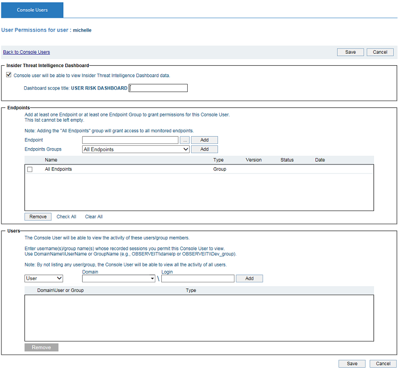Check the All Endpoints row checkbox
This screenshot has width=399, height=371.
click(x=30, y=169)
